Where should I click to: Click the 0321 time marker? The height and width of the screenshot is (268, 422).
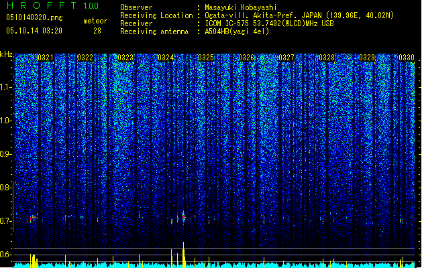click(46, 58)
